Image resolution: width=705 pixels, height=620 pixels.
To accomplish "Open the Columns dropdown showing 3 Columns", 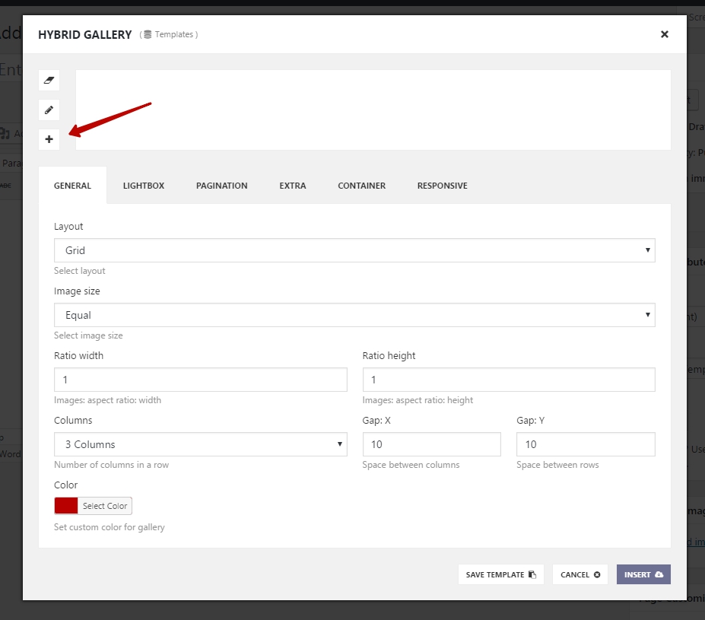I will (x=201, y=444).
